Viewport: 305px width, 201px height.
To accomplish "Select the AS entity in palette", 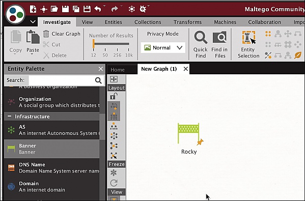I will pyautogui.click(x=52, y=130).
